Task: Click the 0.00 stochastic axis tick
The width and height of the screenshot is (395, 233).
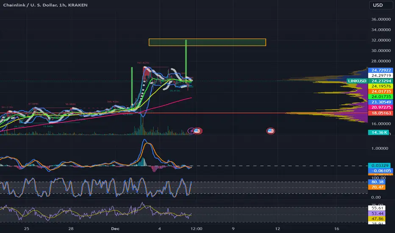Action: click(376, 197)
